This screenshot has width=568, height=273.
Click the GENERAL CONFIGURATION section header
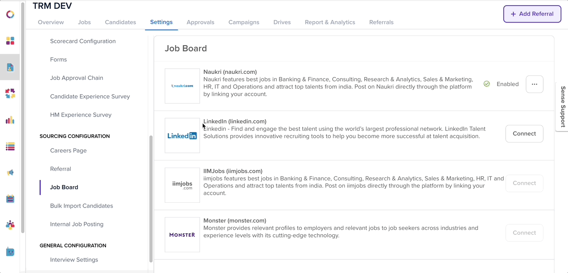[x=73, y=245]
